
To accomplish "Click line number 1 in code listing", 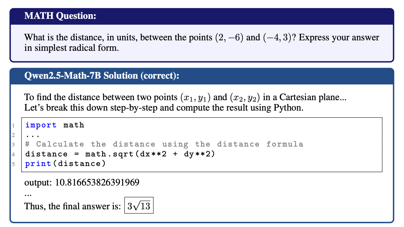I will pos(13,126).
